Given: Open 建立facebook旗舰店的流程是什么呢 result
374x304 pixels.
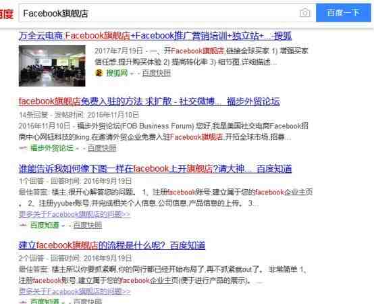Looking at the screenshot, I should click(x=112, y=245).
